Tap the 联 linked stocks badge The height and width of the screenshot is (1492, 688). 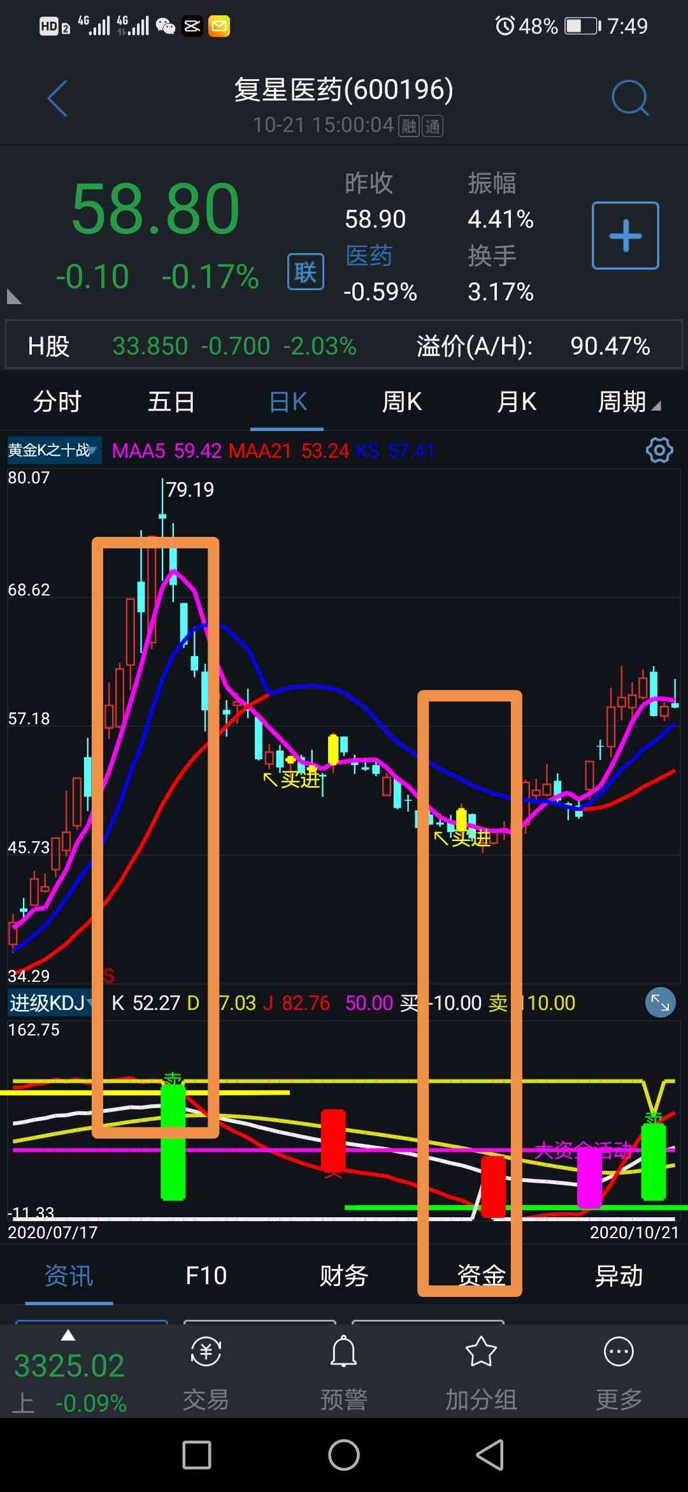coord(305,272)
